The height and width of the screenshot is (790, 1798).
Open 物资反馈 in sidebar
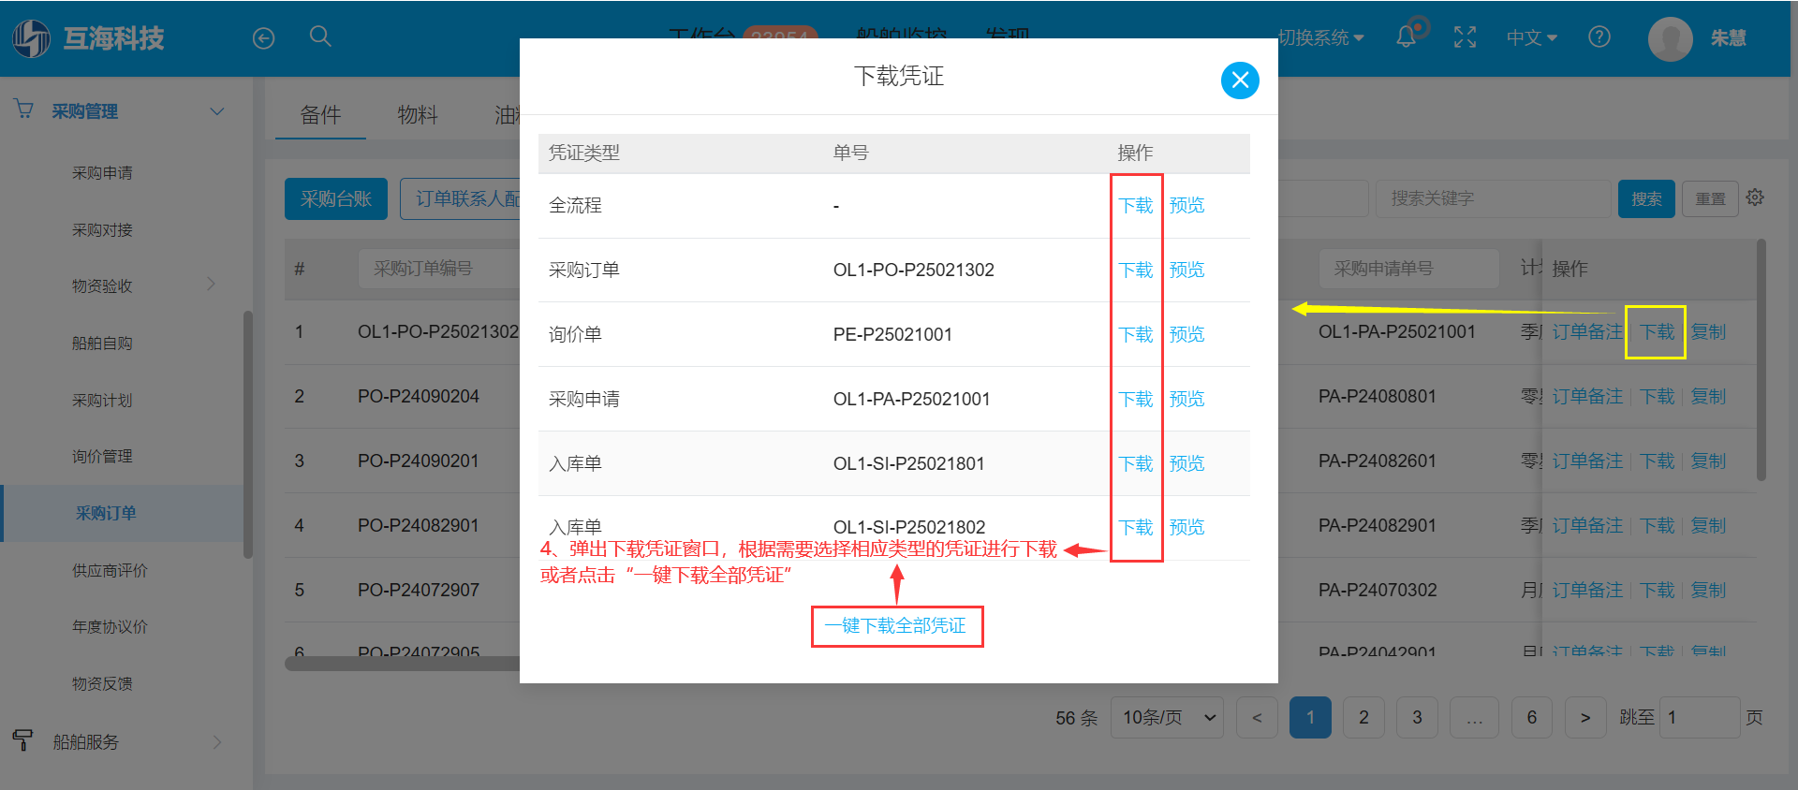[102, 684]
